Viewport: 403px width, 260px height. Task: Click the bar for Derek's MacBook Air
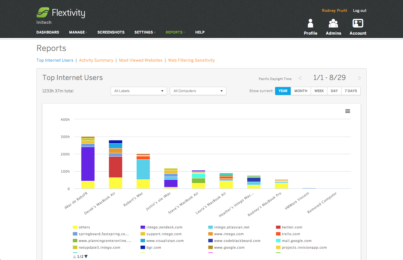click(115, 163)
